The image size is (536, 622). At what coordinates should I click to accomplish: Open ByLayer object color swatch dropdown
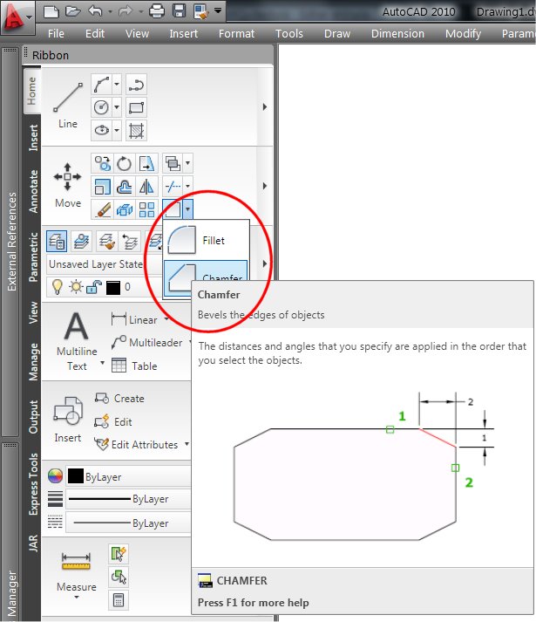point(128,476)
